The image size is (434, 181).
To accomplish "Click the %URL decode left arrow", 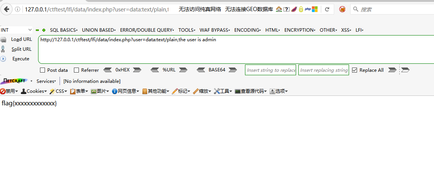I will [x=155, y=70].
